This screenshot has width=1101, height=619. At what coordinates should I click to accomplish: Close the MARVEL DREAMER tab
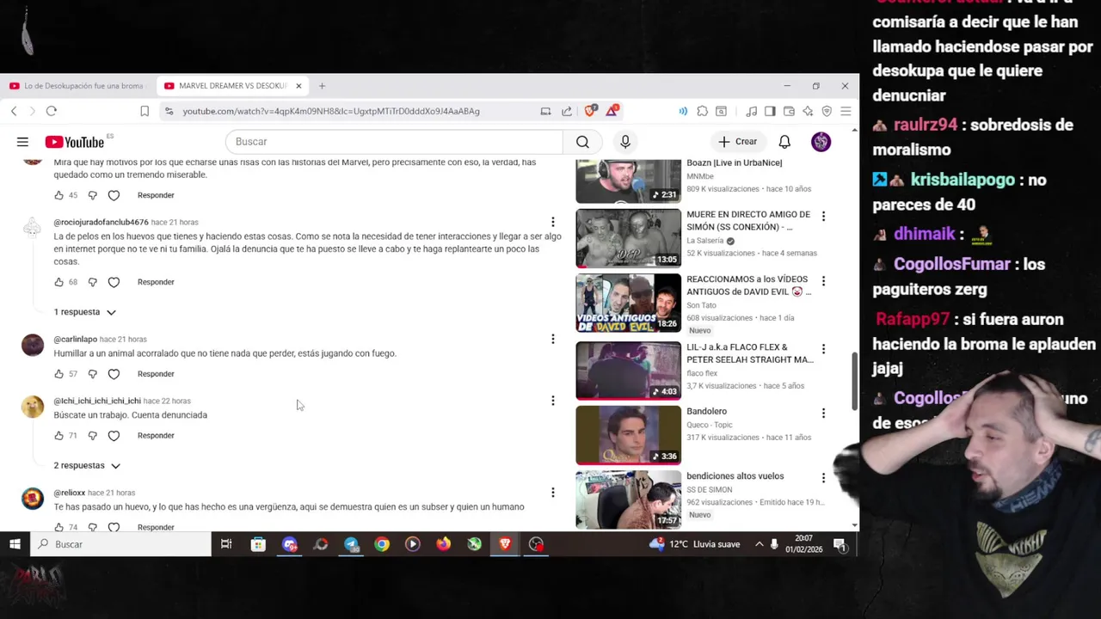pos(298,86)
